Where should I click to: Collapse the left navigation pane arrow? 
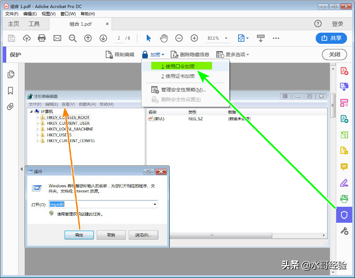point(22,169)
